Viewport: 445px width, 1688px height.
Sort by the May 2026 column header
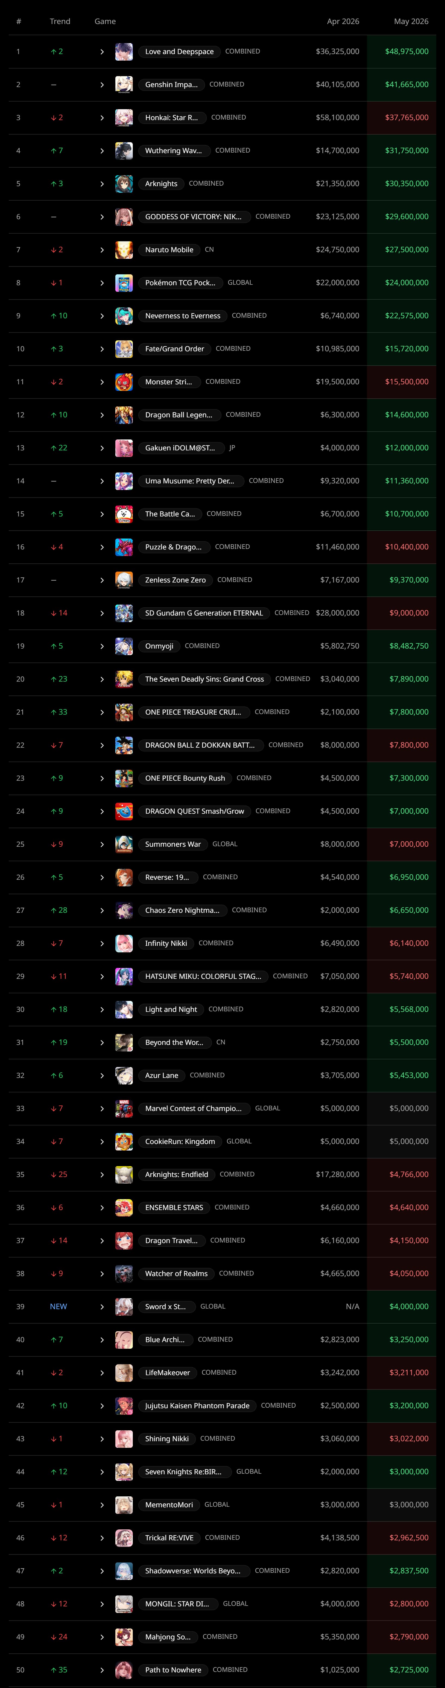point(411,22)
